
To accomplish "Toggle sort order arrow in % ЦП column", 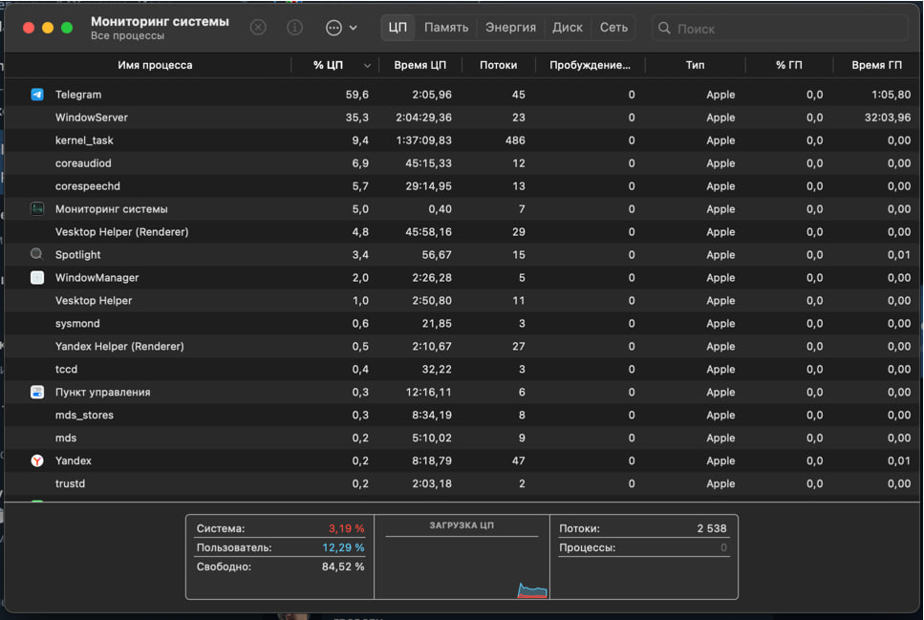I will tap(367, 65).
